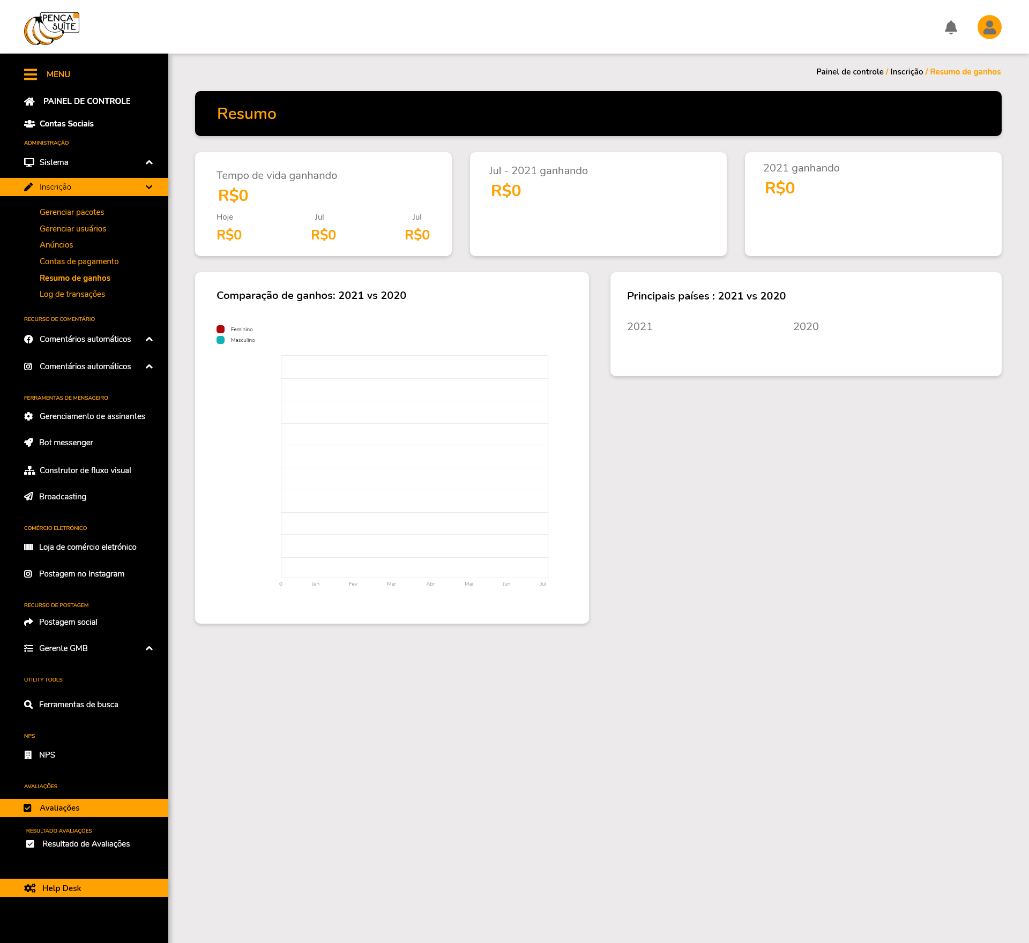1029x943 pixels.
Task: Click the Broadcasting paper plane icon
Action: coord(29,497)
